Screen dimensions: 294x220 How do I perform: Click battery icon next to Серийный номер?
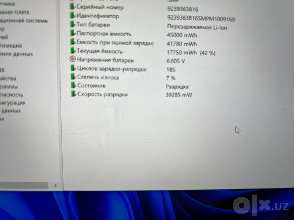(72, 6)
